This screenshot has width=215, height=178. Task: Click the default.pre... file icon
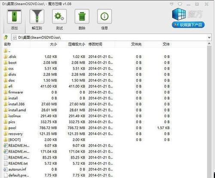[x=6, y=175]
